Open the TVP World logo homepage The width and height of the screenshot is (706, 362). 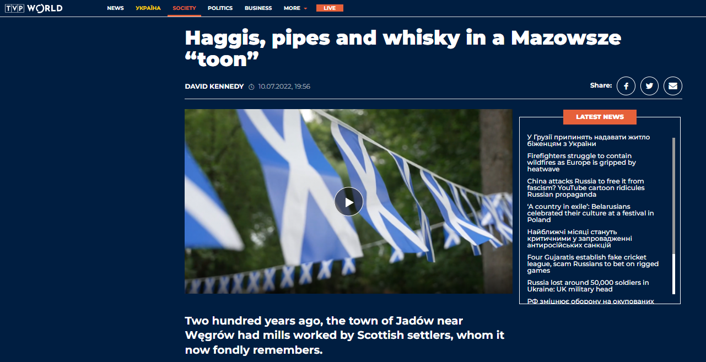[34, 8]
